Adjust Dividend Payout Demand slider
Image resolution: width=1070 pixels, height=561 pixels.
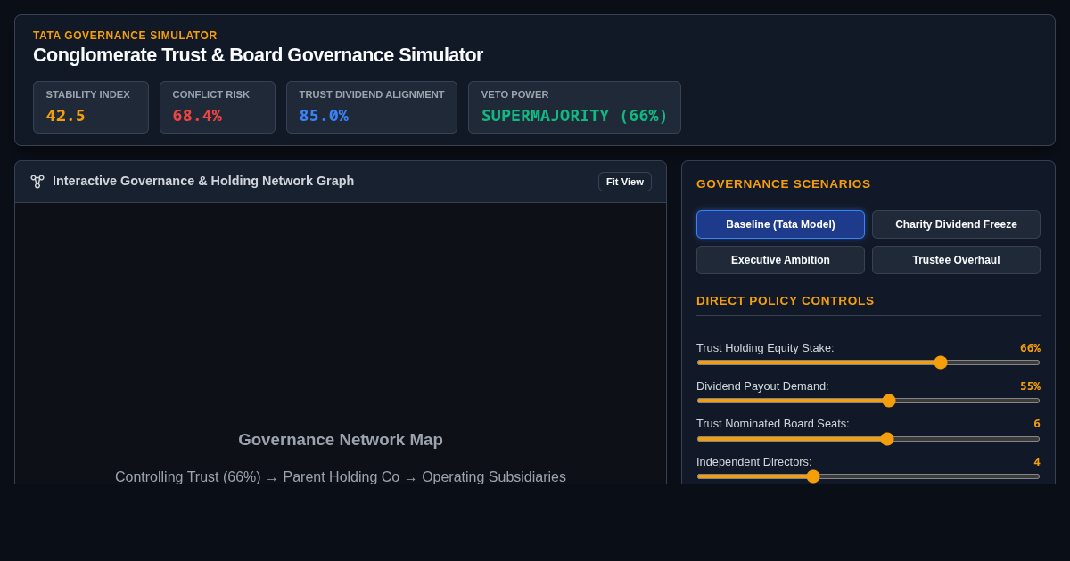pos(868,401)
